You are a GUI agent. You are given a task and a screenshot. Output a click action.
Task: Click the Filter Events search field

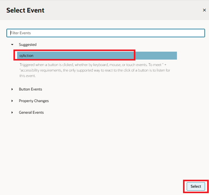point(105,33)
